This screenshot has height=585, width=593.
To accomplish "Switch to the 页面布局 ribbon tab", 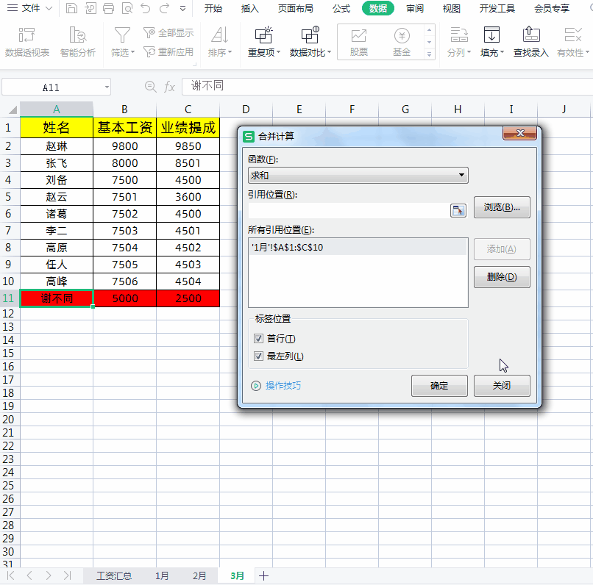I will [x=295, y=8].
